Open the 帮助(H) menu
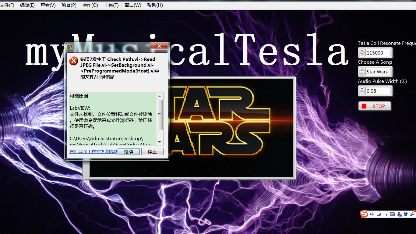 (155, 5)
